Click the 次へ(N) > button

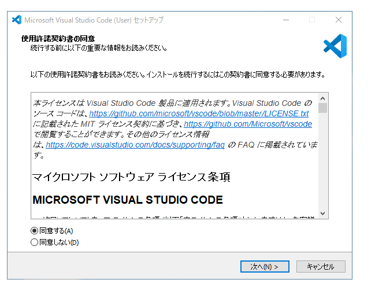(265, 266)
